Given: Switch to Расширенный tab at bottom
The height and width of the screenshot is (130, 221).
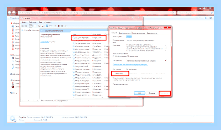Looking at the screenshot, I should pyautogui.click(x=47, y=101).
